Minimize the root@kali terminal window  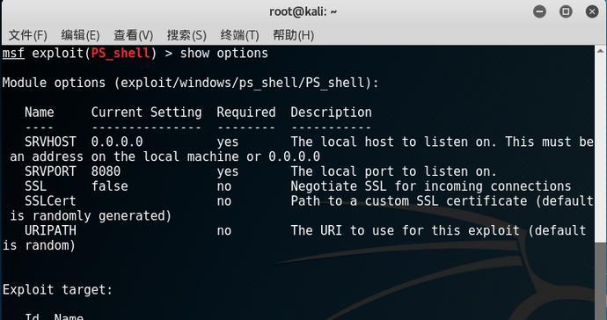click(539, 11)
